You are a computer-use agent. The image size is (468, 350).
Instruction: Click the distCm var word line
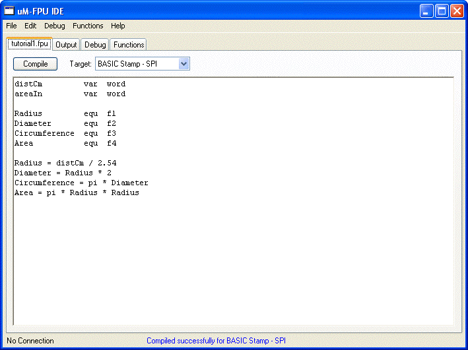(70, 84)
